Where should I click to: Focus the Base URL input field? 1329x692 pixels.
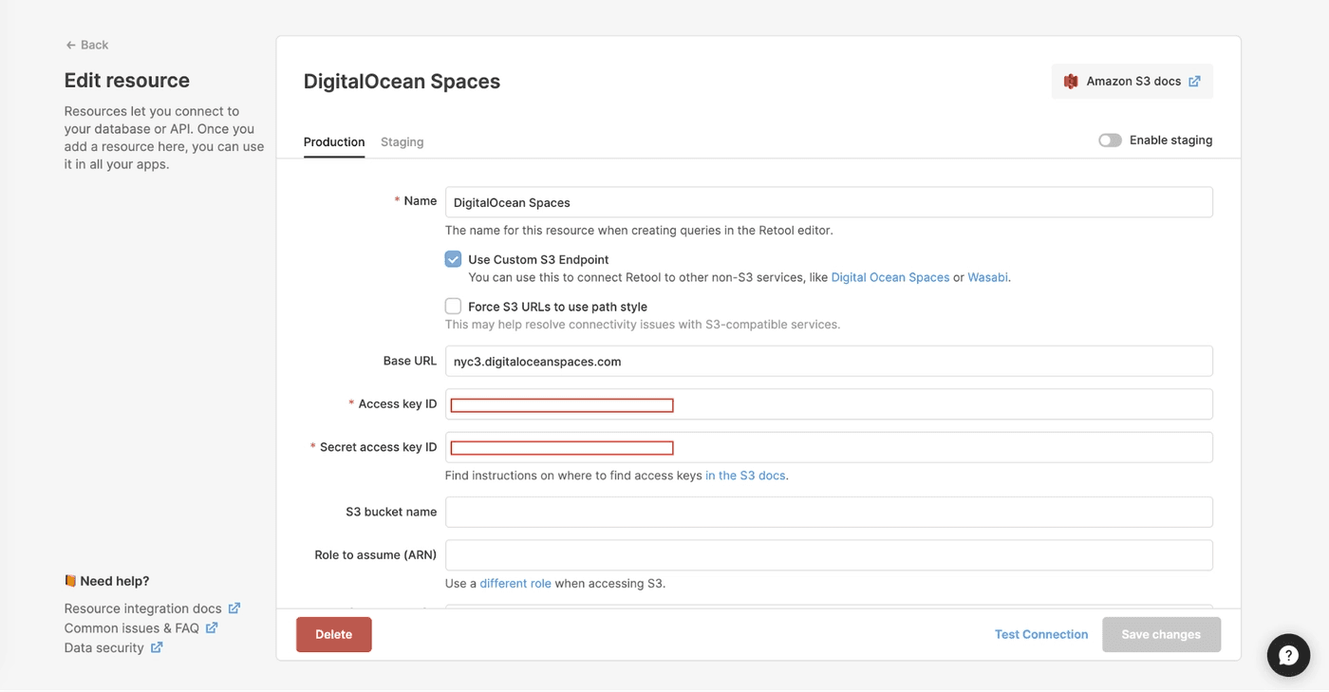tap(829, 362)
